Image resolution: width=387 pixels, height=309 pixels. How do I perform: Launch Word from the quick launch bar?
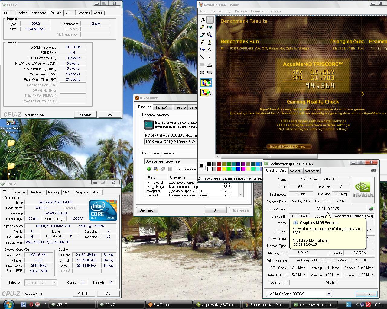[x=24, y=304]
